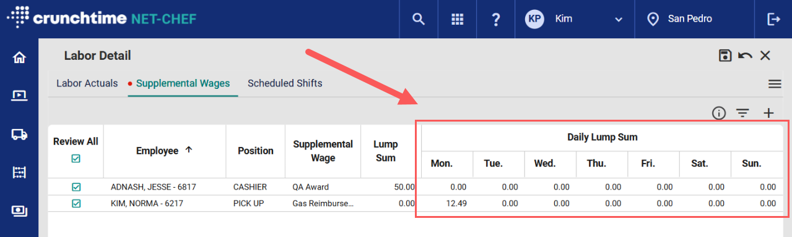Add a new supplemental wage row
The width and height of the screenshot is (792, 237).
768,113
